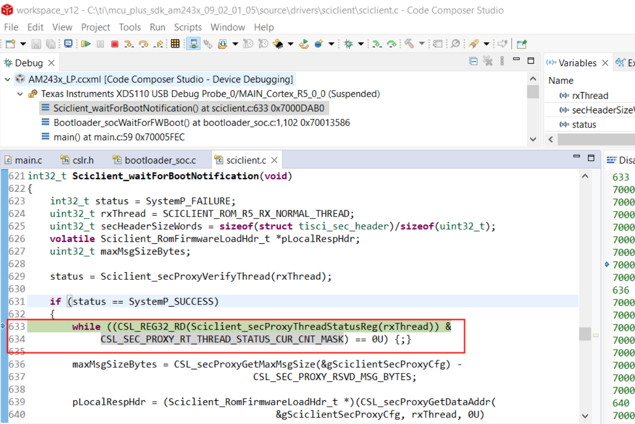The height and width of the screenshot is (424, 635).
Task: Open the Window menu
Action: [x=228, y=27]
